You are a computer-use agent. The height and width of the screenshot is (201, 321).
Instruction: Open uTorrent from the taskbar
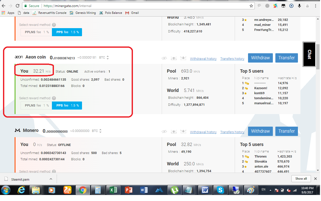click(174, 190)
